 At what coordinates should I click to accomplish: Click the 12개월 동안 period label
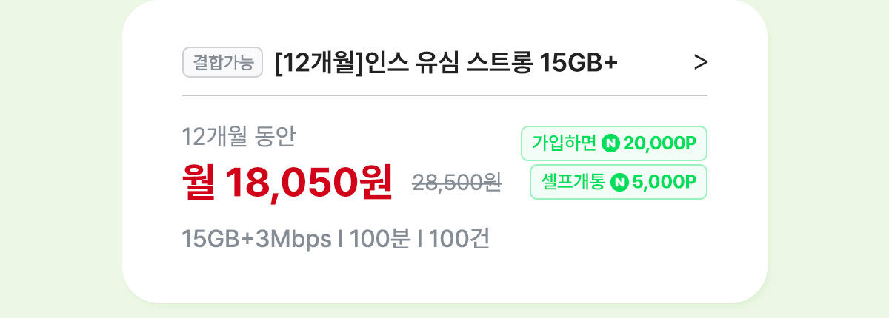coord(239,137)
